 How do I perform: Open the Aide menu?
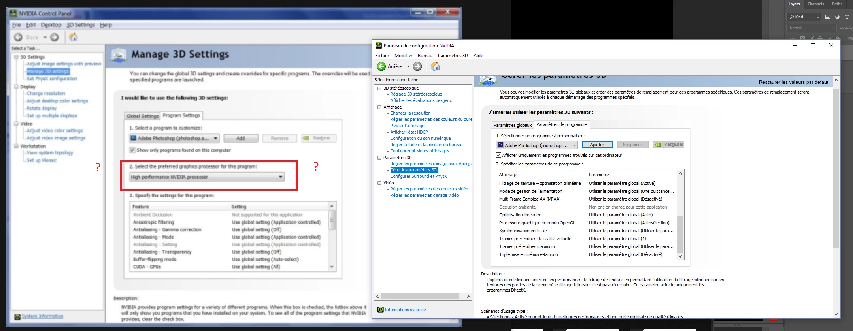tap(478, 56)
